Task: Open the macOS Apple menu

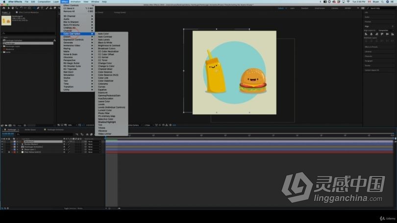Action: click(4, 1)
